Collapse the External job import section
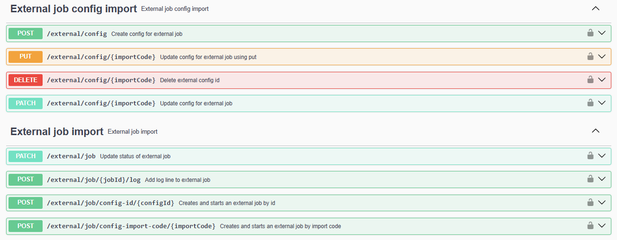This screenshot has width=617, height=240. tap(596, 131)
